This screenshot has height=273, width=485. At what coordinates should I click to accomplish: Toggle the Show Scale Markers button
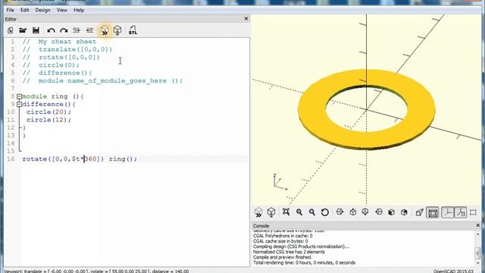click(x=461, y=212)
